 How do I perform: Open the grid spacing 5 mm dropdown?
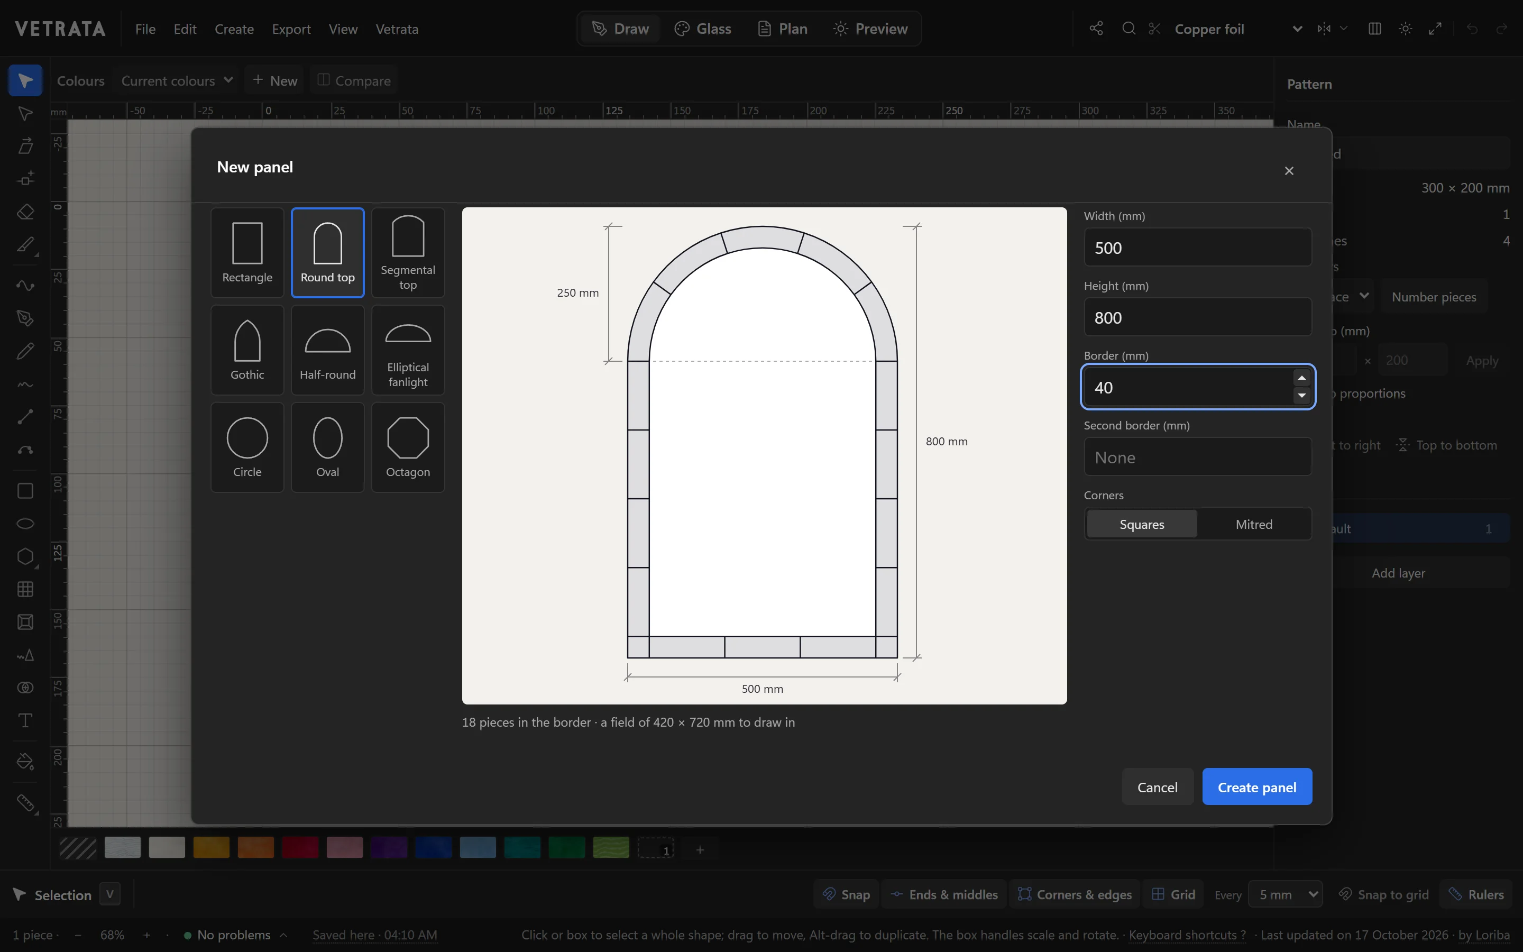tap(1285, 894)
